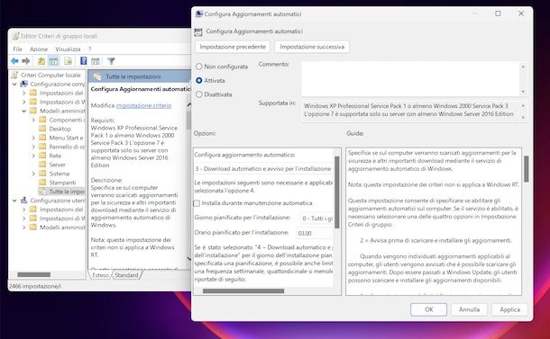
Task: Expand the Menu Start folder node
Action: tap(33, 138)
